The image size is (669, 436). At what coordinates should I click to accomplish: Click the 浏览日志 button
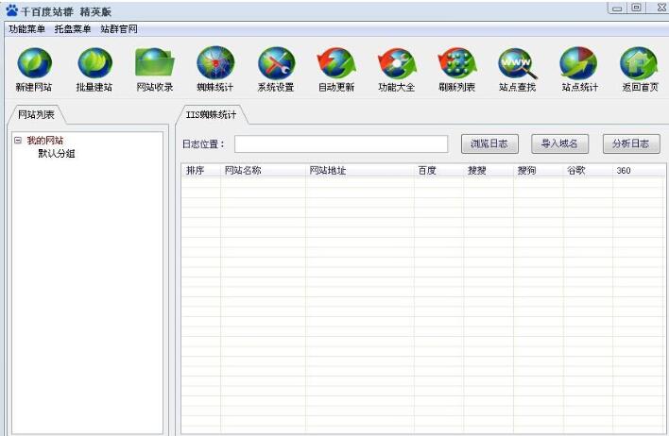click(489, 144)
